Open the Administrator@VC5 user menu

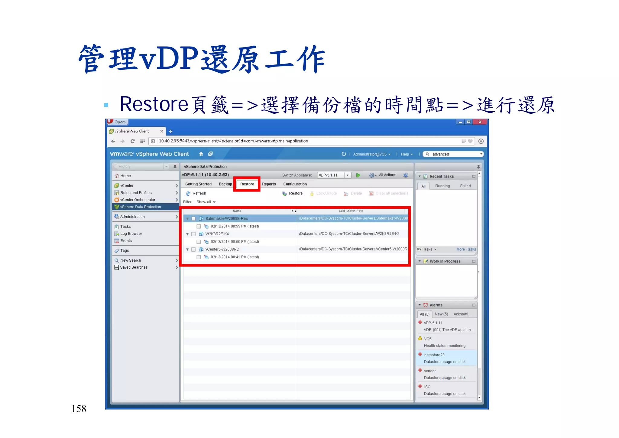point(371,154)
